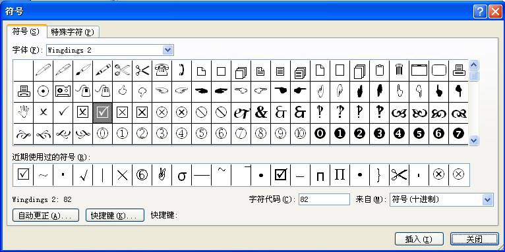
Task: Click the help question mark button
Action: click(480, 12)
